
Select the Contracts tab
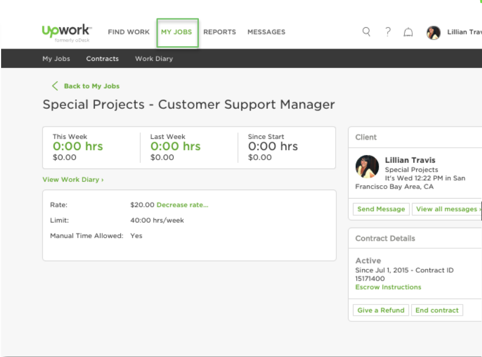(x=102, y=58)
